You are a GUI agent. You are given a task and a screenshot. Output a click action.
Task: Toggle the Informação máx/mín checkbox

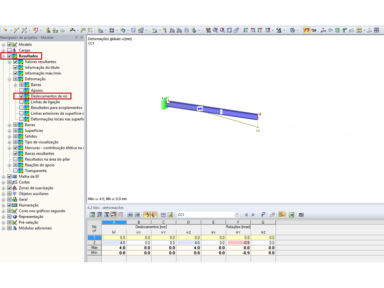tap(16, 73)
